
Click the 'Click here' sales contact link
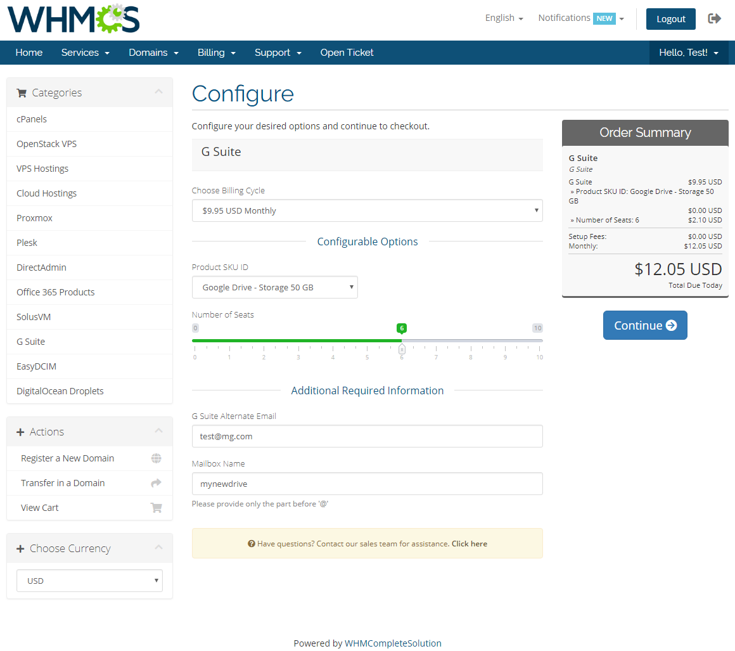point(469,544)
